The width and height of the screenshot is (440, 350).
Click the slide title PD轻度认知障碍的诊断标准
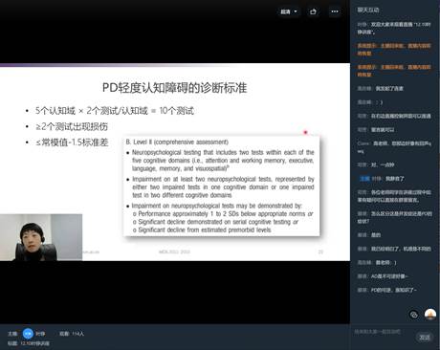(174, 88)
